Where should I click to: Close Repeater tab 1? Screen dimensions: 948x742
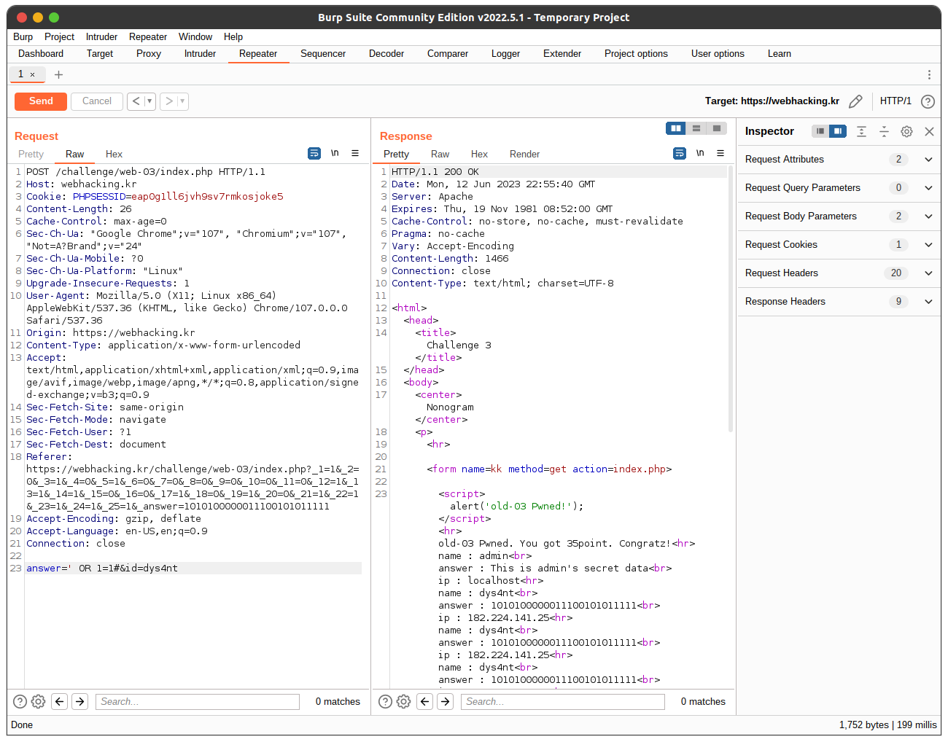(x=32, y=74)
